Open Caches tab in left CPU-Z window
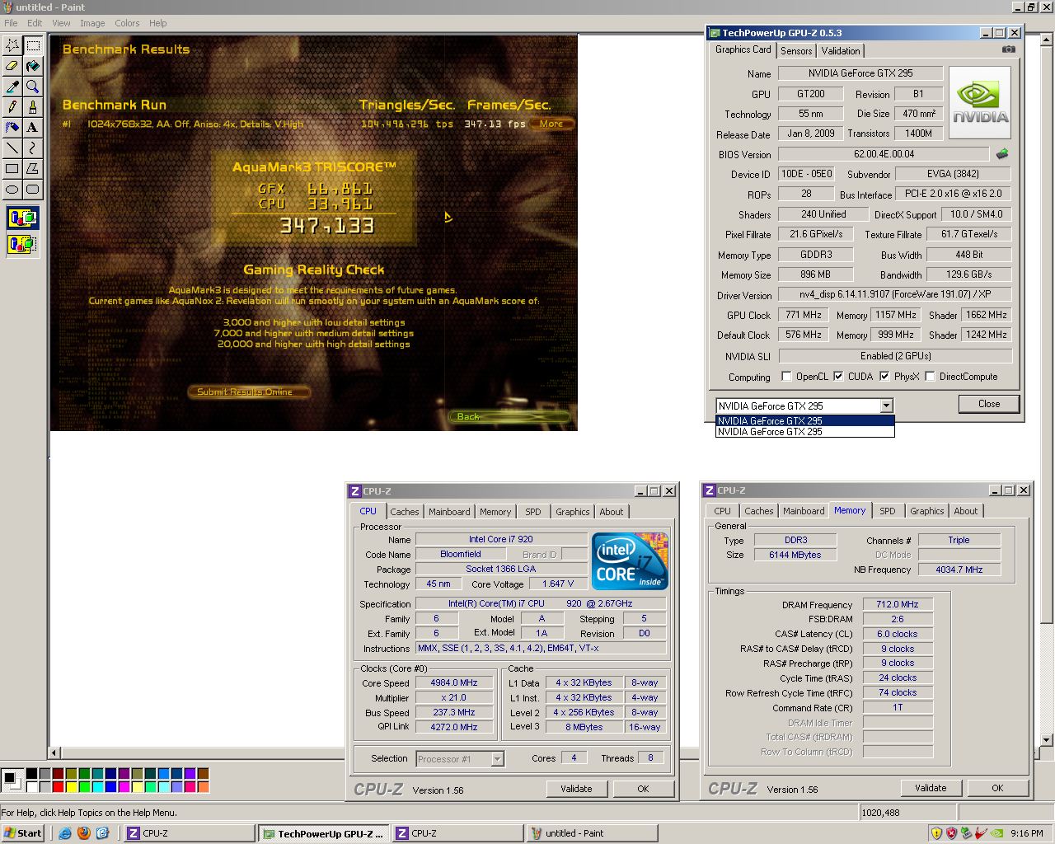This screenshot has width=1055, height=844. click(405, 512)
